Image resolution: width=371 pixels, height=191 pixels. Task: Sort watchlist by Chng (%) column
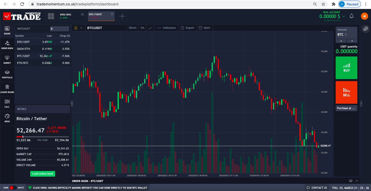65,36
